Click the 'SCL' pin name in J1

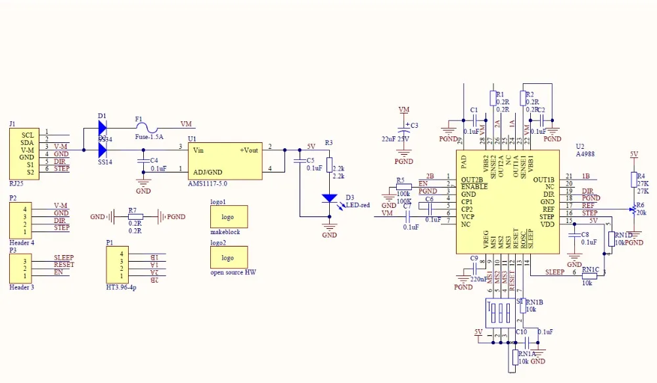click(x=28, y=135)
